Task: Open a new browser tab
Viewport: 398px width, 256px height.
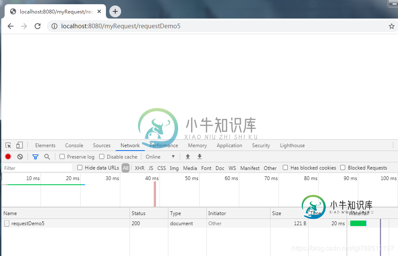Action: click(x=115, y=11)
